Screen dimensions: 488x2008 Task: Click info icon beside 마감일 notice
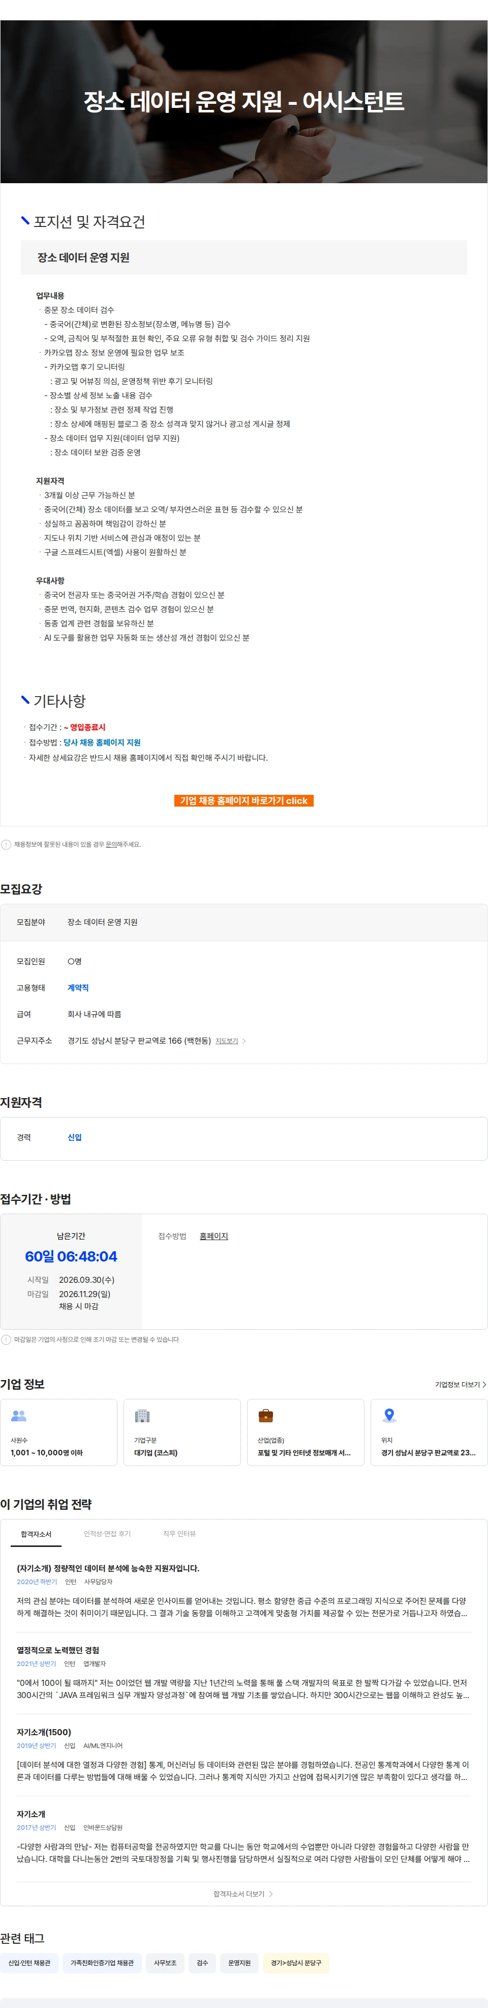coord(6,1339)
